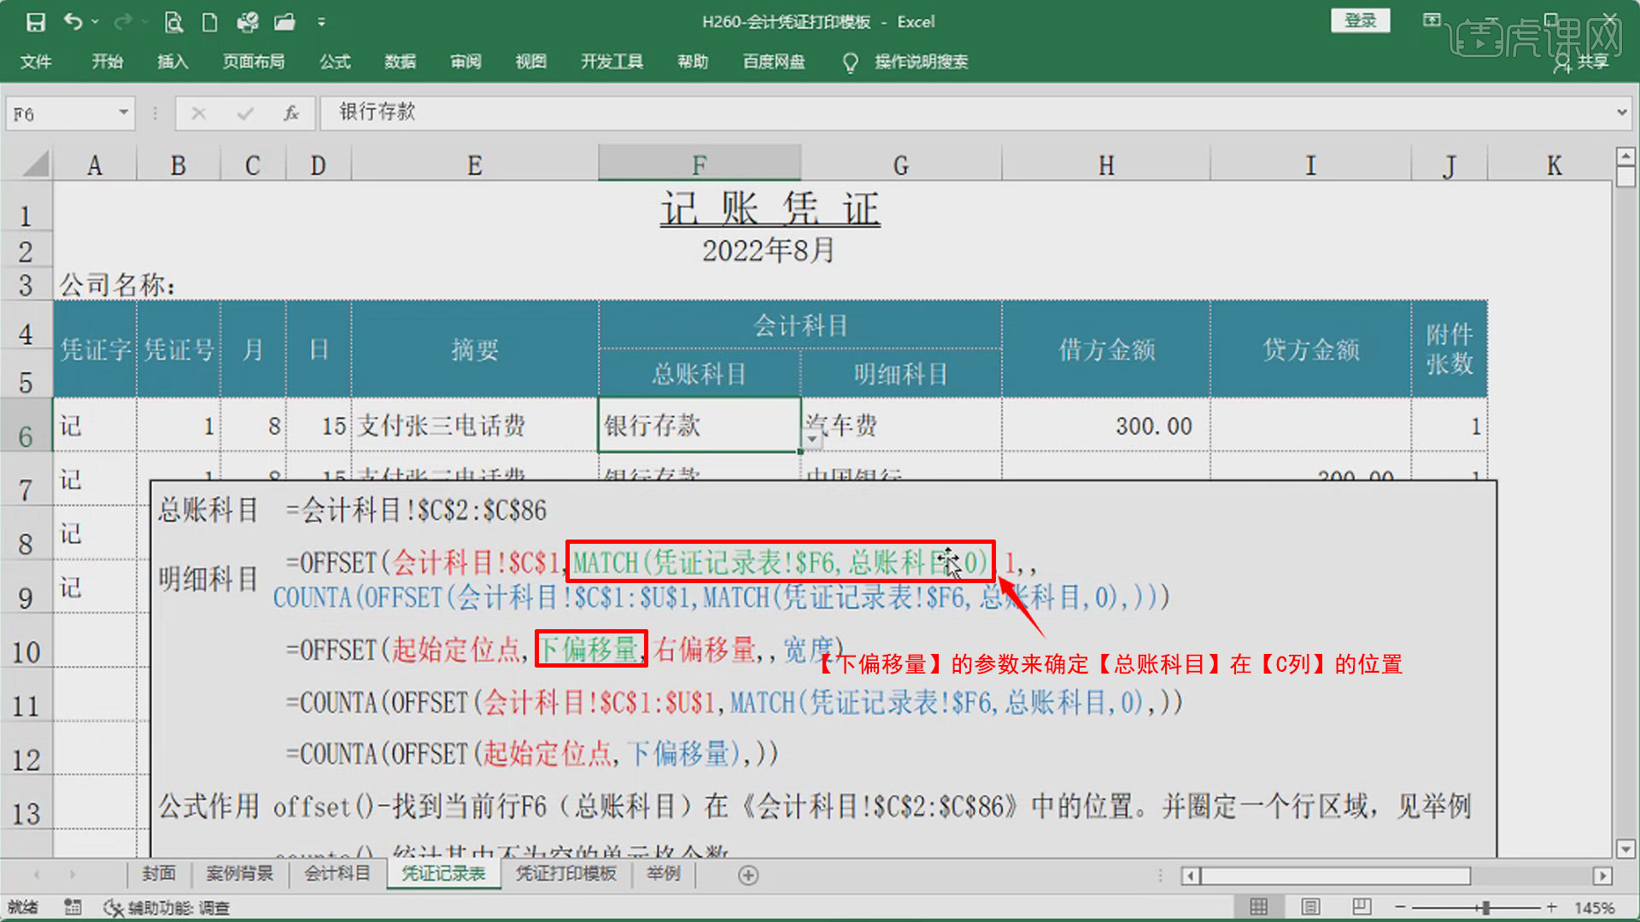This screenshot has height=922, width=1640.
Task: Click the Insert Function fx icon
Action: (291, 114)
